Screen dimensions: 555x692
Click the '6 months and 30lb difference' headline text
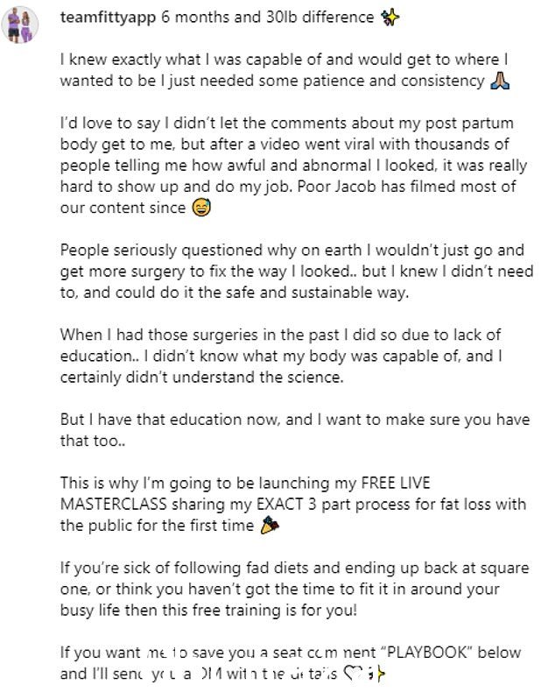[268, 18]
